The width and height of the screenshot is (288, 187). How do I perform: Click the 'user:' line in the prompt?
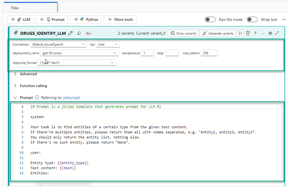point(35,153)
